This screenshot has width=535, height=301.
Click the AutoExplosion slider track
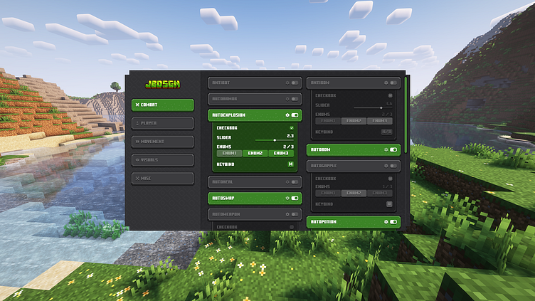[x=275, y=140]
